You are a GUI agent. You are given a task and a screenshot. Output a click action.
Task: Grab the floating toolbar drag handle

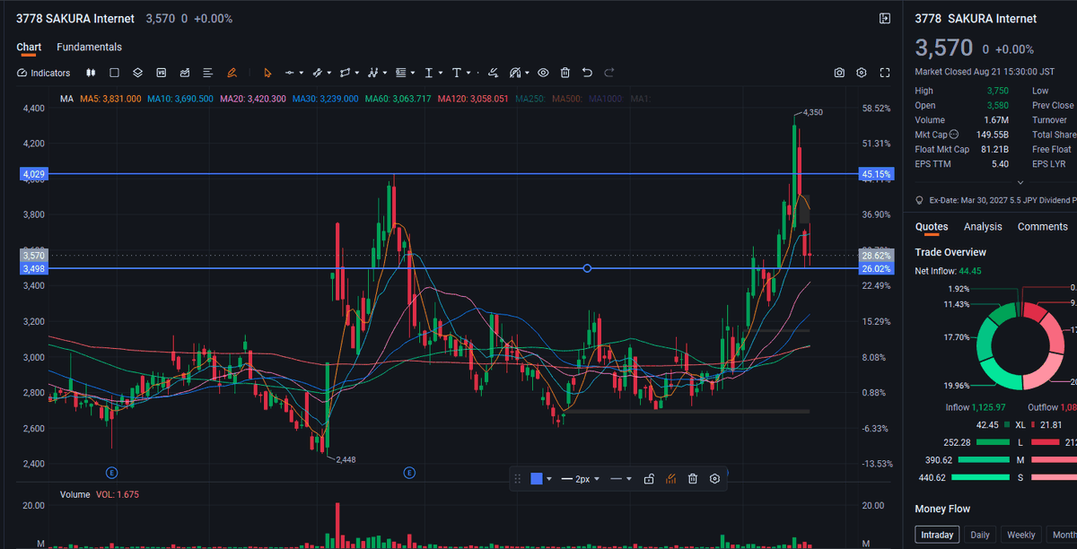(518, 479)
